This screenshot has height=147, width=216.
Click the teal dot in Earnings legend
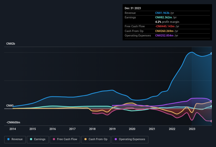[x=31, y=139]
